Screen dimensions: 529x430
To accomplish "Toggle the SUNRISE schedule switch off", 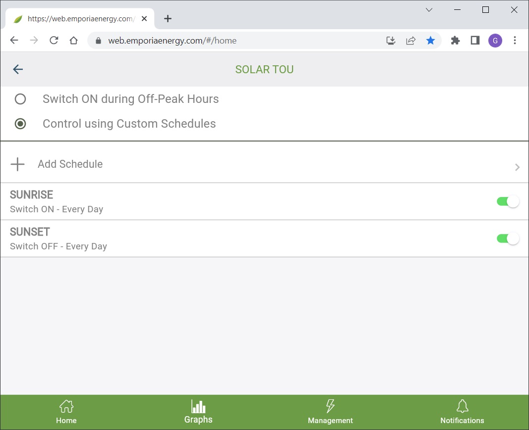I will [x=508, y=201].
